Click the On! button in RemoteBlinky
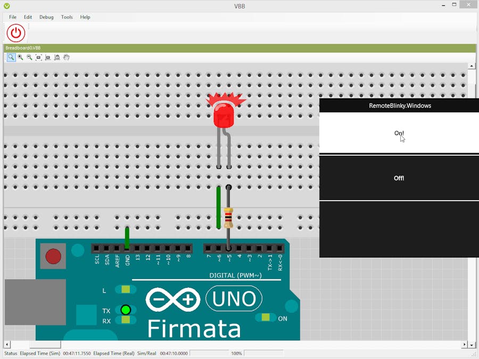The height and width of the screenshot is (359, 479). [x=399, y=133]
